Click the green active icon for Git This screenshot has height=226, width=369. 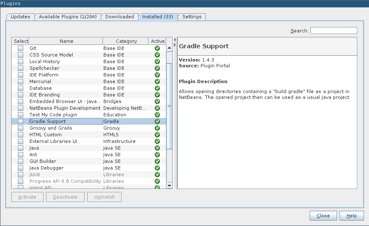[x=157, y=48]
